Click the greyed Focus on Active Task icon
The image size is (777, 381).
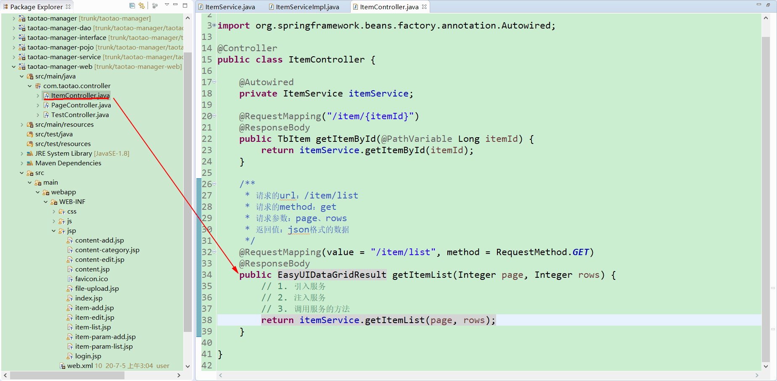(x=155, y=6)
